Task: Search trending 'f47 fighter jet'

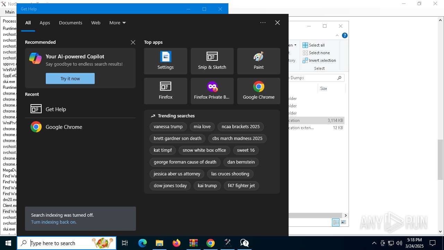Action: [x=241, y=186]
